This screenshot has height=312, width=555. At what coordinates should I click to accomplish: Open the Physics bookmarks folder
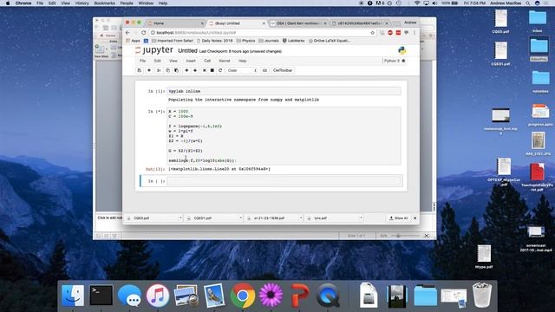click(245, 41)
